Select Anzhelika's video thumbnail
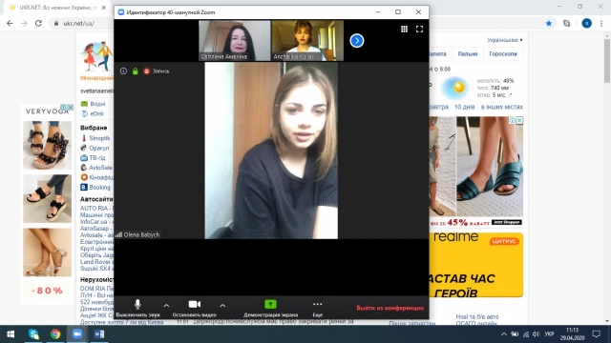Screen dimensions: 611x343 (x=307, y=40)
